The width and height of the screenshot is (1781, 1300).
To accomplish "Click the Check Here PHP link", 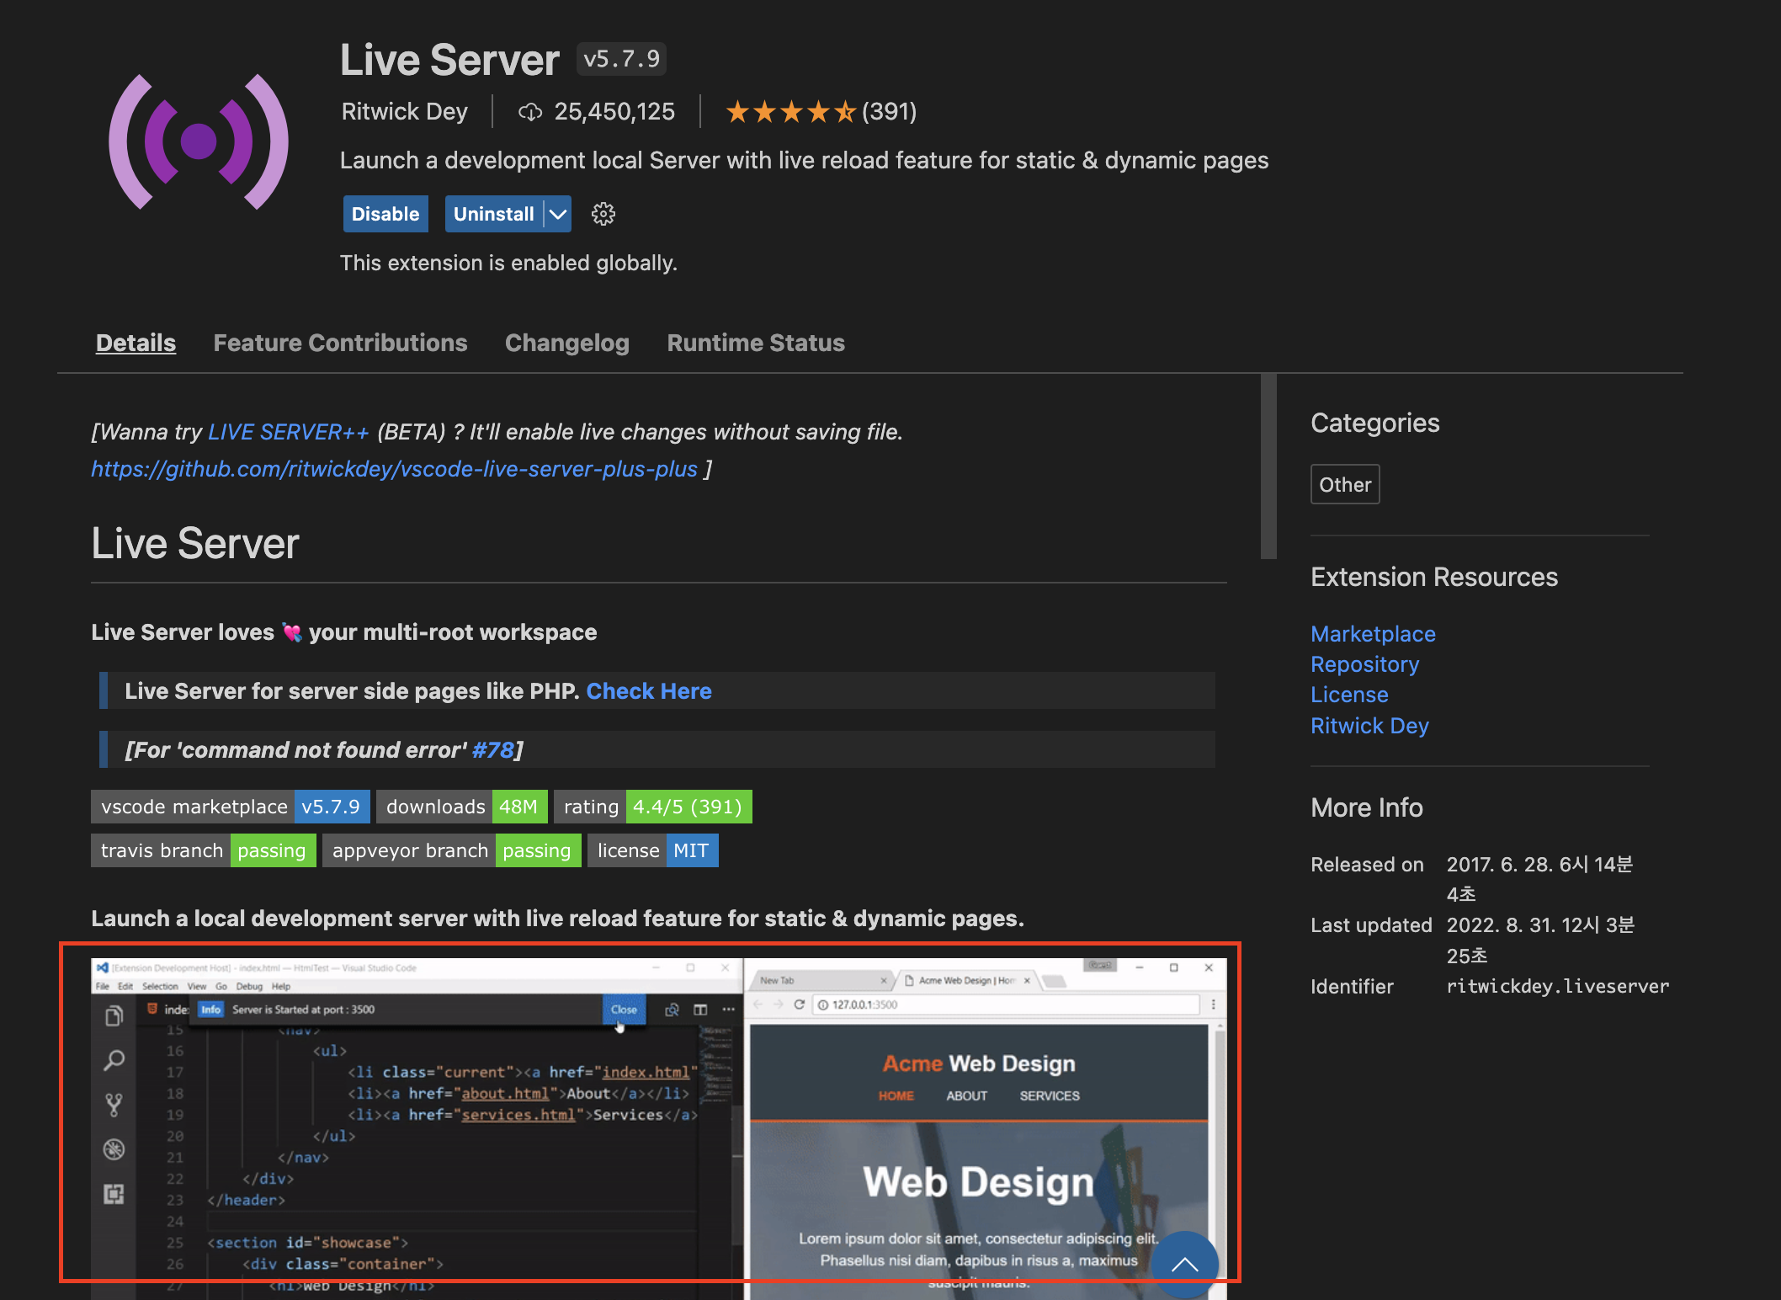I will pos(648,691).
